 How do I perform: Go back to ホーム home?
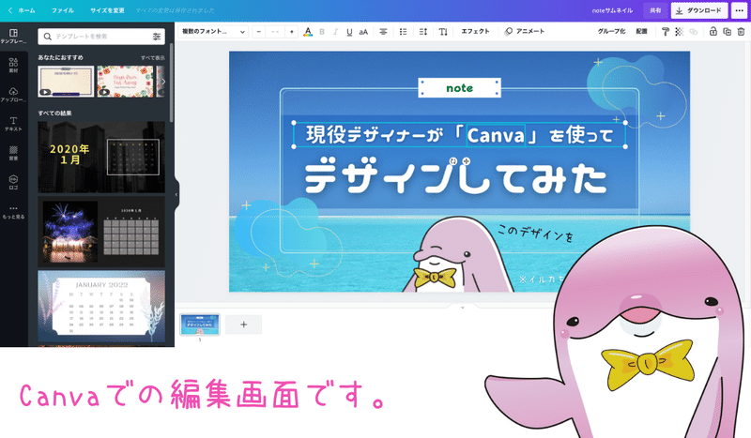pos(22,10)
